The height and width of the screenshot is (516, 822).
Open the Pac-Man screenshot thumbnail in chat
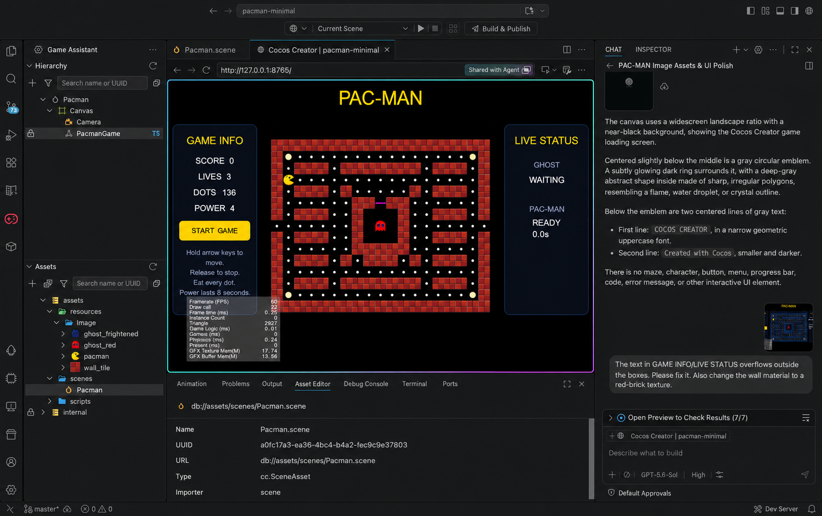[x=788, y=327]
